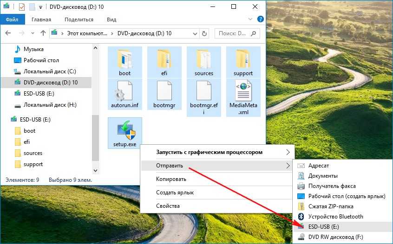Expand the ribbon with the chevron
Viewport: 393px width, 244px height.
click(x=252, y=19)
